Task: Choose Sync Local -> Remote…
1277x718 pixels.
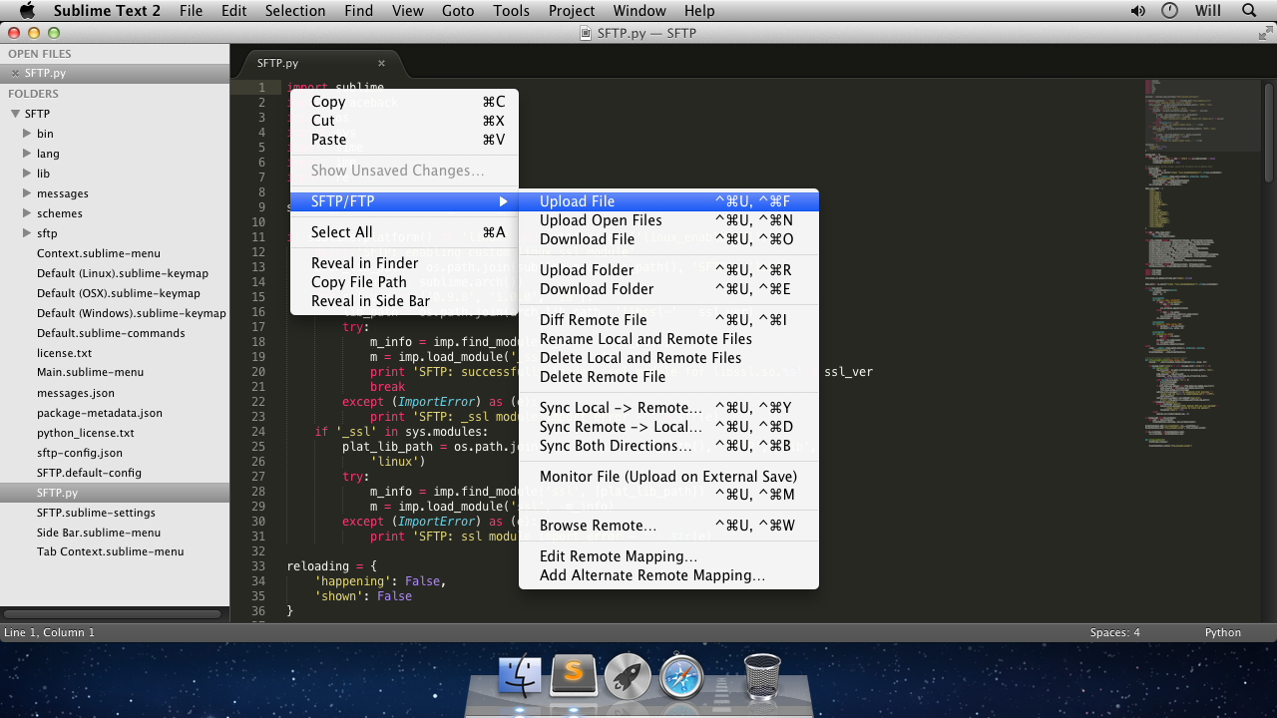Action: pyautogui.click(x=668, y=408)
